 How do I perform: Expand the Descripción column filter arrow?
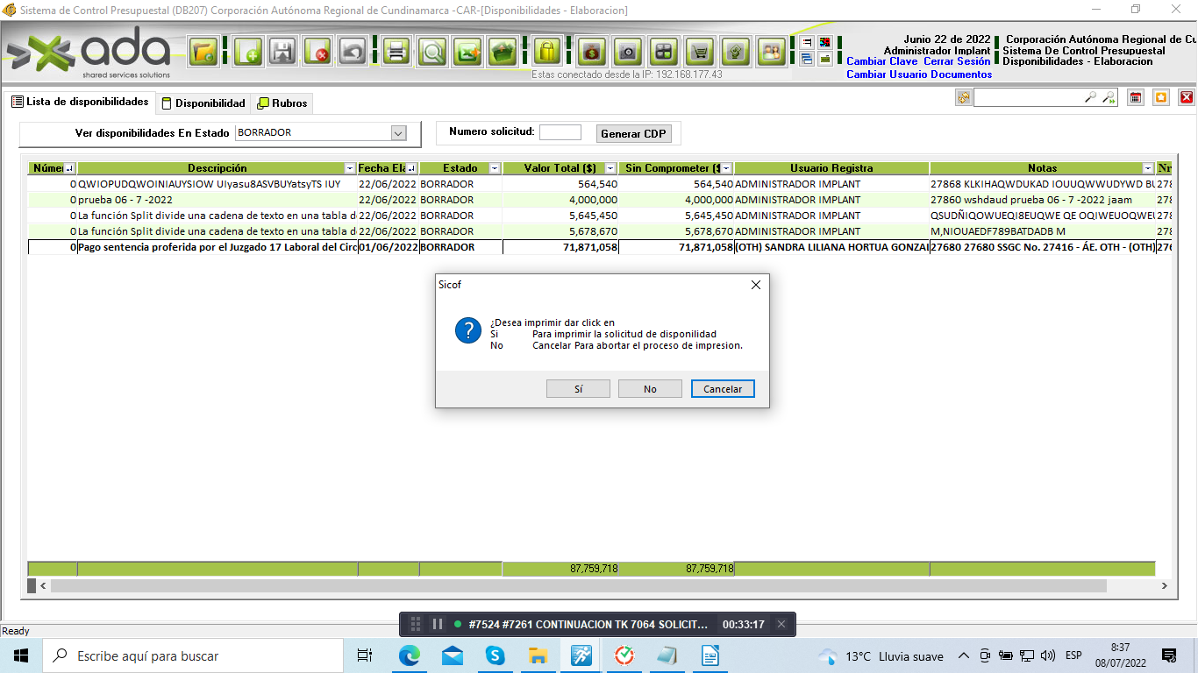[350, 168]
